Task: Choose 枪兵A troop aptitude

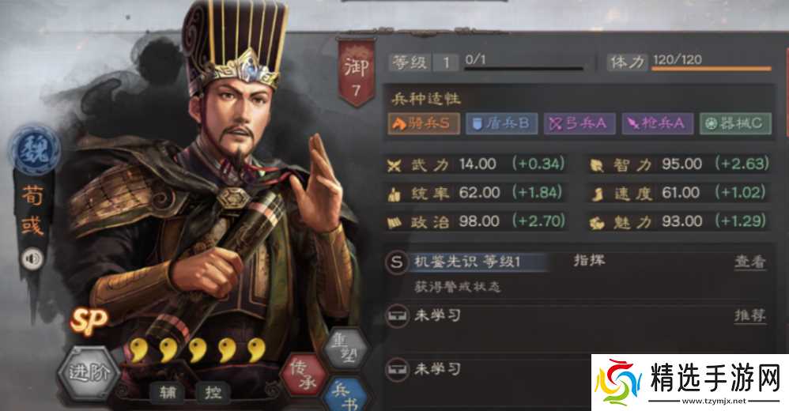Action: (x=657, y=123)
